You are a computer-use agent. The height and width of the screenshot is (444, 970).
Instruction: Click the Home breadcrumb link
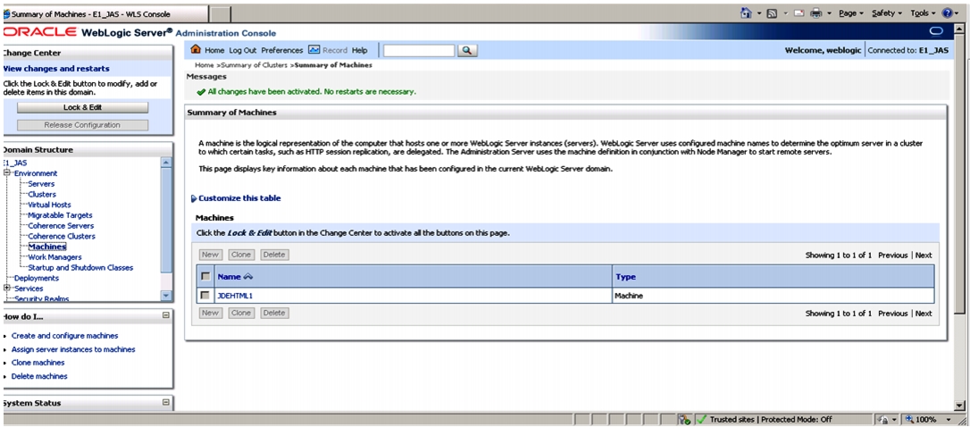205,65
